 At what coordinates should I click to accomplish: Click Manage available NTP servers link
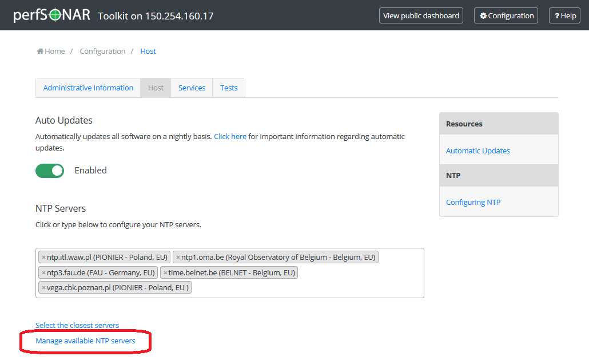click(x=85, y=341)
